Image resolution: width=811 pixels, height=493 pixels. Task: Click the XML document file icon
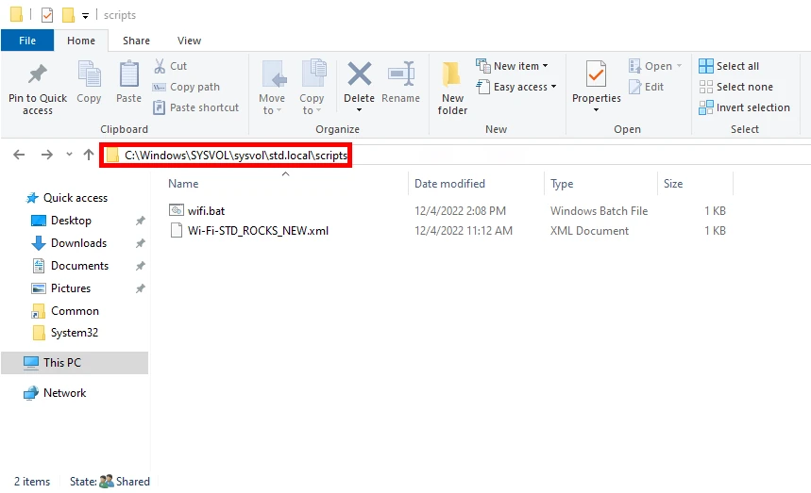(177, 230)
